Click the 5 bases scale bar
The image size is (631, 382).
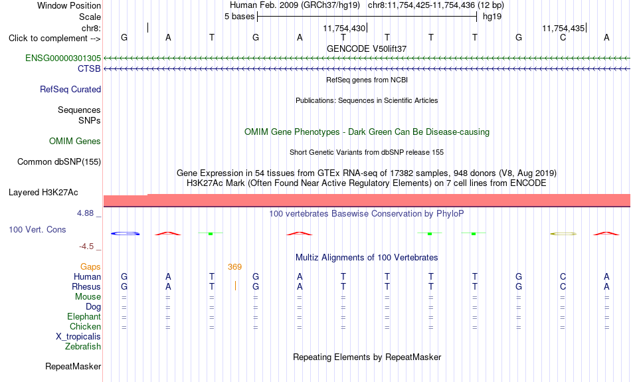click(367, 17)
